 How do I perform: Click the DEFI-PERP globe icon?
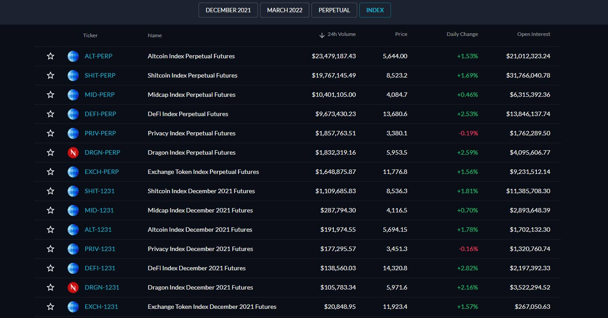[73, 114]
